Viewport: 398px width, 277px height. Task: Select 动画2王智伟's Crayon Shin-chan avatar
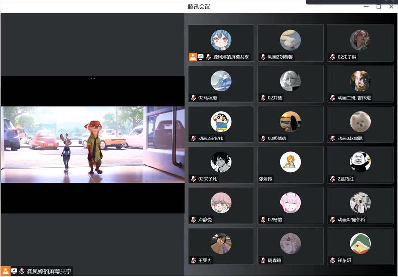tap(221, 121)
